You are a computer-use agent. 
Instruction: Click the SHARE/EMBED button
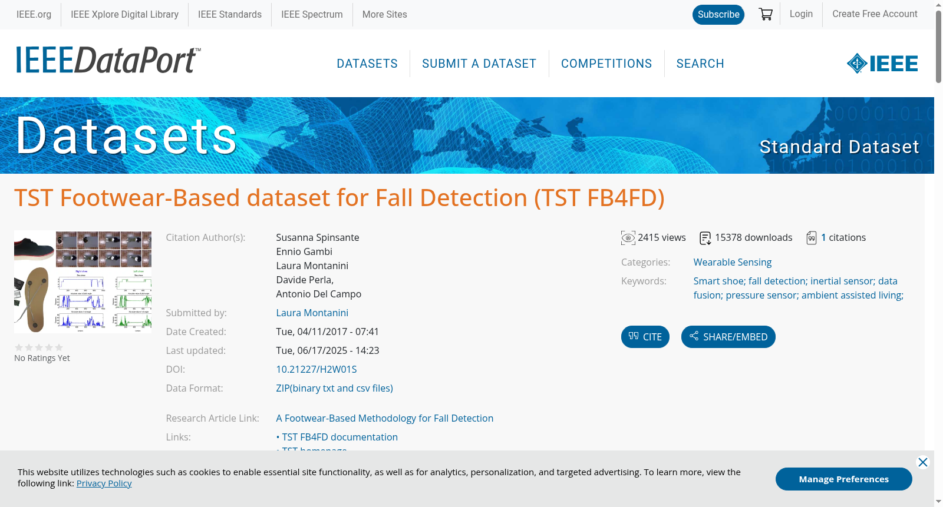(x=728, y=337)
